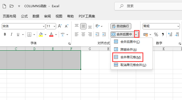Screen dimensions: 182x100
Task: Click the text Orientation icon
Action: coord(97,26)
